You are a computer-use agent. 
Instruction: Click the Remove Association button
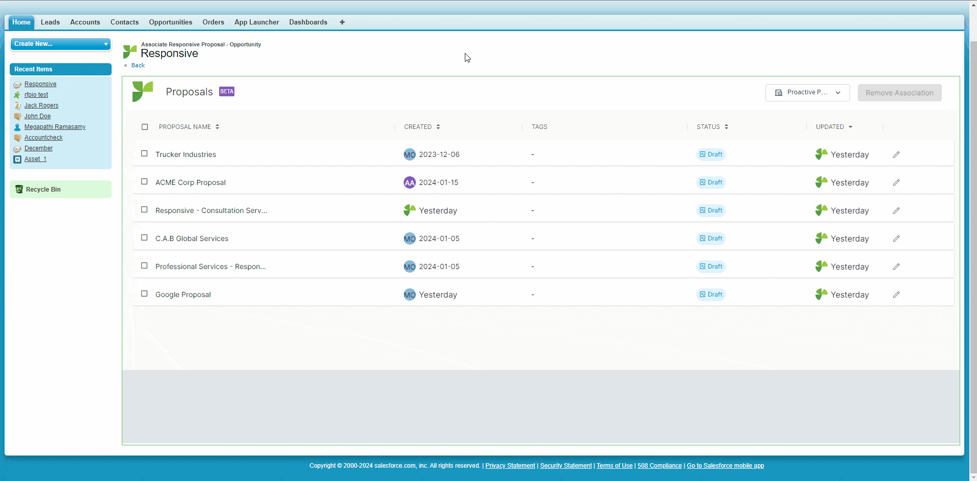point(900,93)
